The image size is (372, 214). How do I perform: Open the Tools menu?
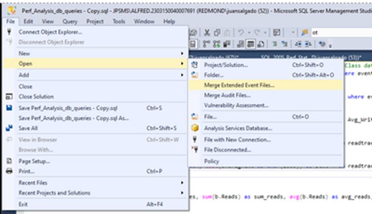click(x=119, y=21)
